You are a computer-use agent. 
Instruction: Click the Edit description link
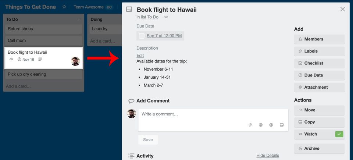tap(140, 56)
